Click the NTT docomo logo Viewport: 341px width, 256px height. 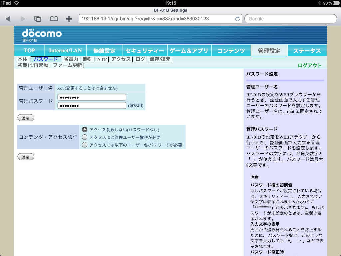42,33
